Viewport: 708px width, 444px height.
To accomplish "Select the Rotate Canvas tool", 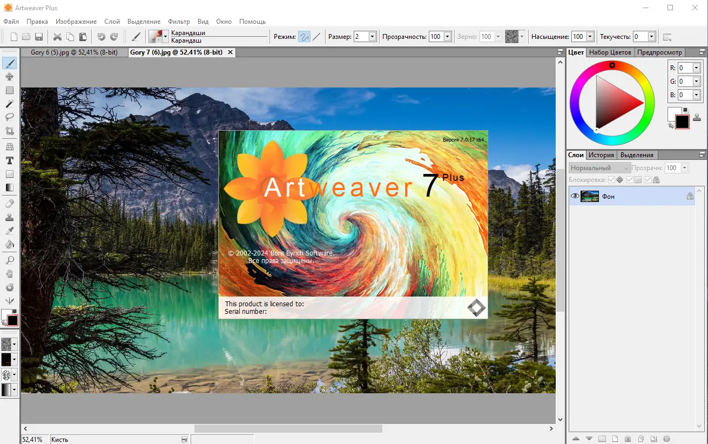I will coord(10,287).
